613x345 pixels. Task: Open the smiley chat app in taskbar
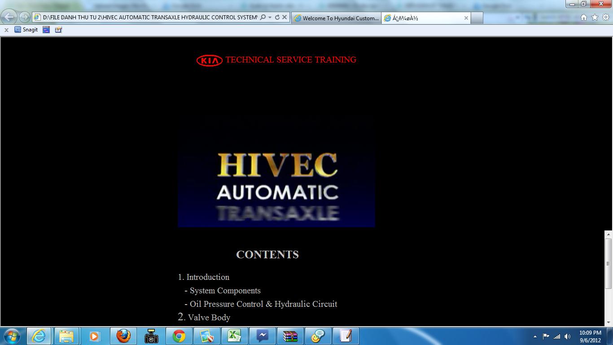tap(318, 336)
